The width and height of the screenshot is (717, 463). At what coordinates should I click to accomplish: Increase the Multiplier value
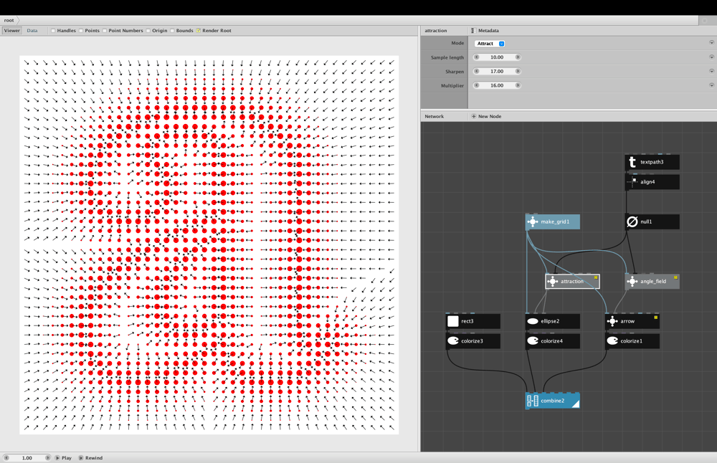click(518, 85)
